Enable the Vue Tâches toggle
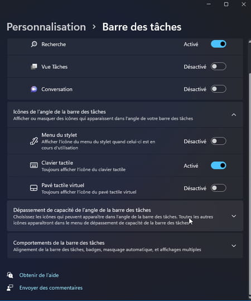Viewport: 251px width, 301px height. pos(219,66)
